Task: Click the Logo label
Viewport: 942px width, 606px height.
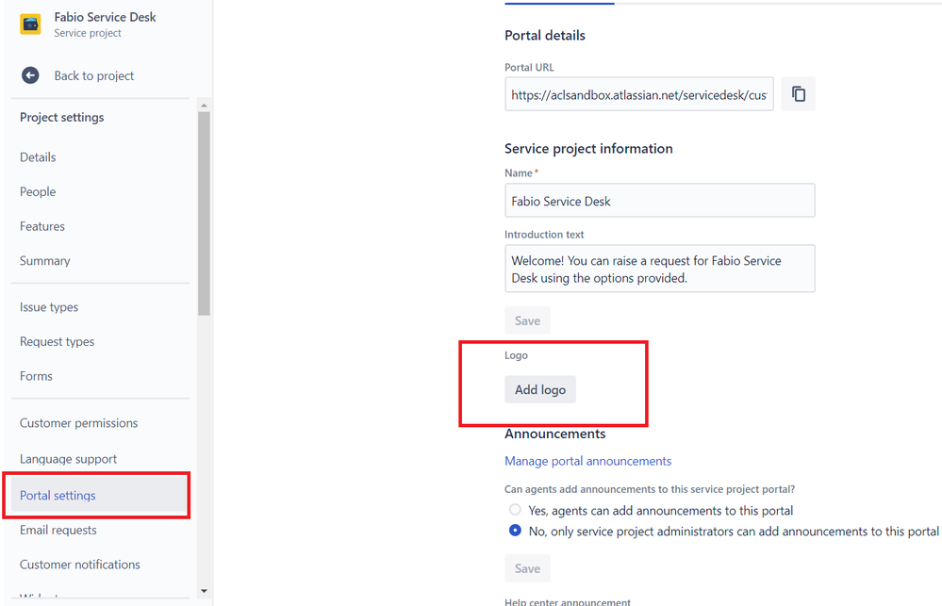Action: [x=516, y=355]
